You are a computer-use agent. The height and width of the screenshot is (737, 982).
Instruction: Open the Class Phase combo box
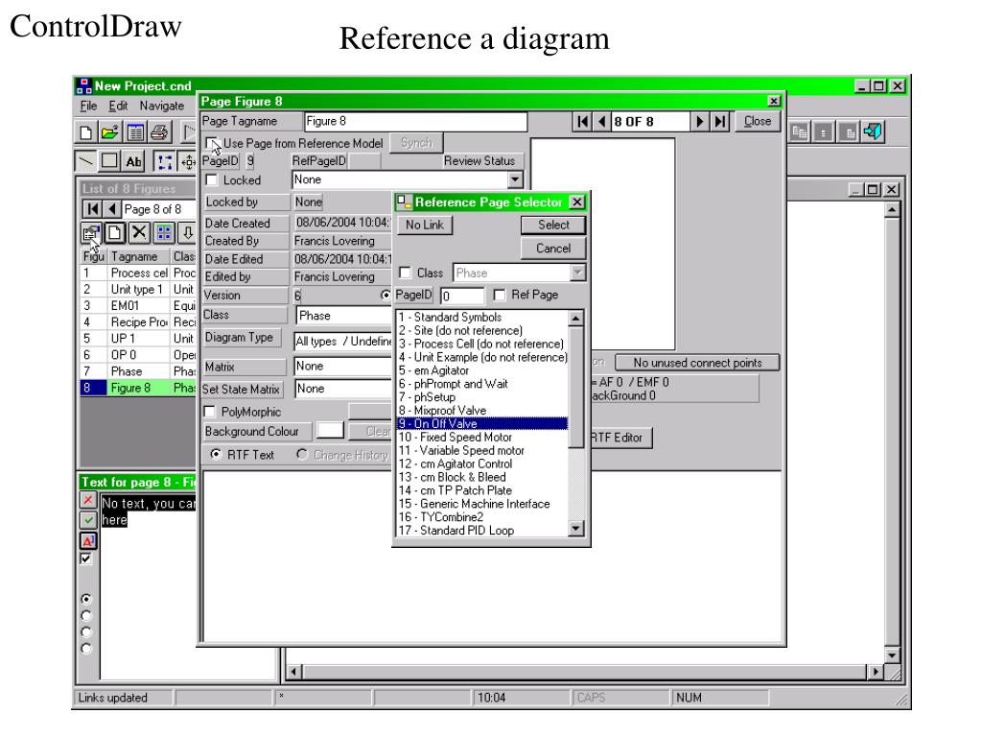pos(343,315)
